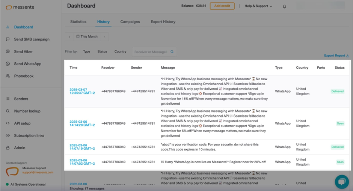Click the API setup code icon

[x=8, y=123]
